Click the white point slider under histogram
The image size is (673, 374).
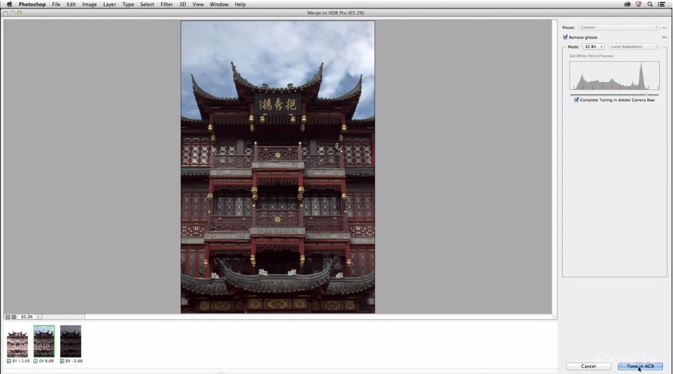647,95
